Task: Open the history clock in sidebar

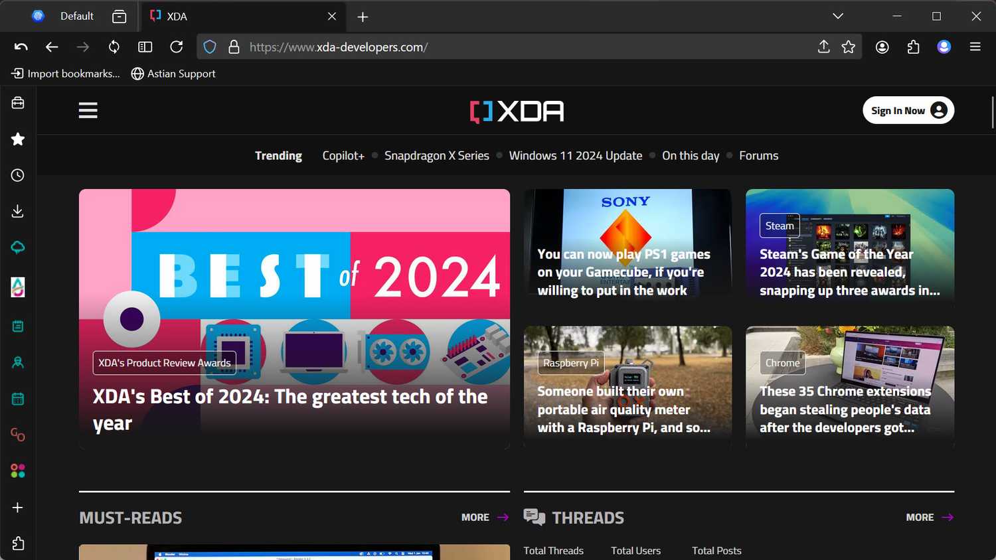Action: tap(18, 175)
